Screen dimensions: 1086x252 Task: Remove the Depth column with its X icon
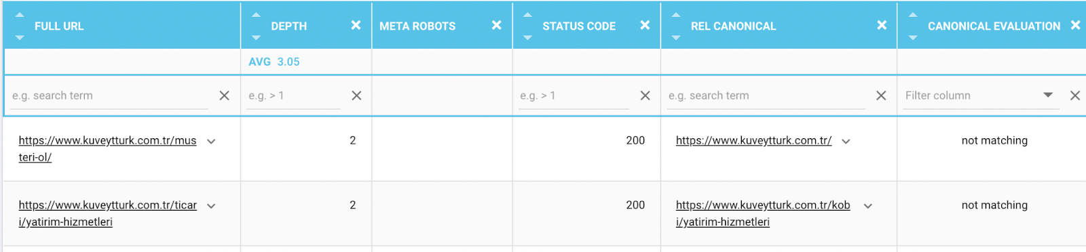coord(356,25)
